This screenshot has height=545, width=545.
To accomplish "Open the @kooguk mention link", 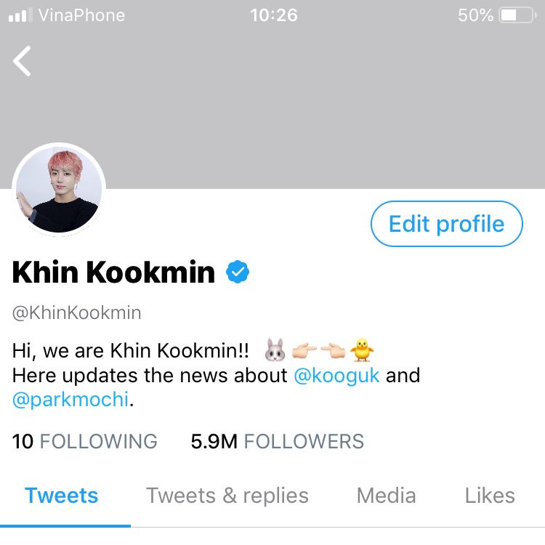I will click(x=336, y=376).
